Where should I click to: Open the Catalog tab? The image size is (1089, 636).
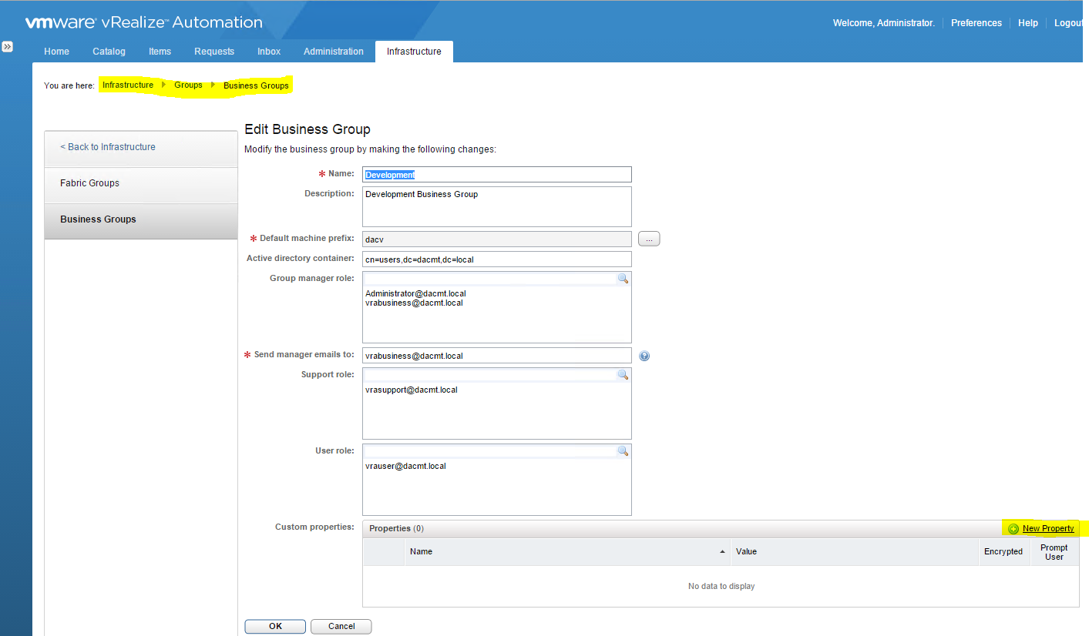[109, 52]
